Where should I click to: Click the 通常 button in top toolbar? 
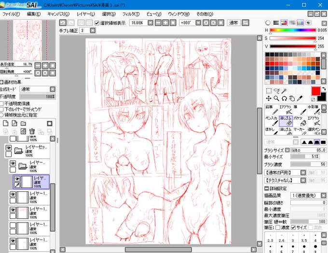(233, 23)
